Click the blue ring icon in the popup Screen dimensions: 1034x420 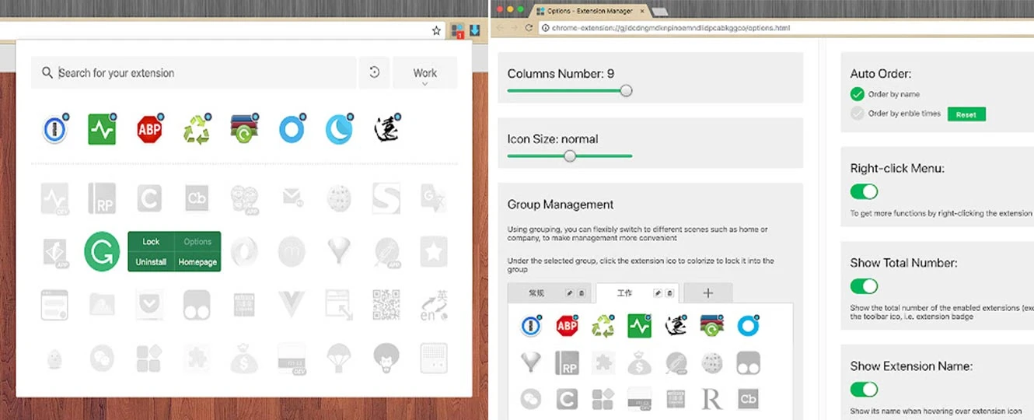pyautogui.click(x=292, y=129)
